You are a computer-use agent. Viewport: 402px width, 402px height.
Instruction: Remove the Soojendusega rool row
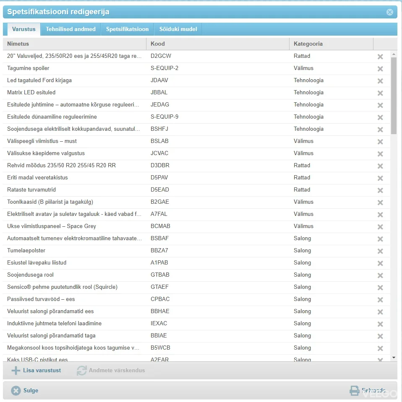point(380,275)
